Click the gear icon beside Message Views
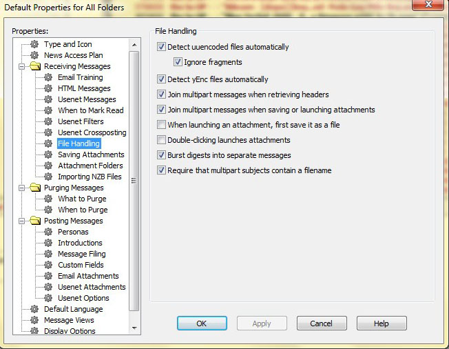The width and height of the screenshot is (449, 349). [x=34, y=320]
